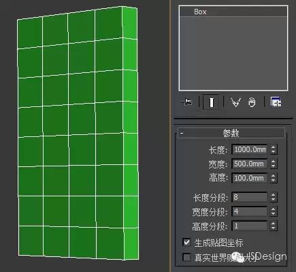Image resolution: width=296 pixels, height=272 pixels.
Task: Decrease 宽度 with spinner down arrow
Action: click(274, 166)
